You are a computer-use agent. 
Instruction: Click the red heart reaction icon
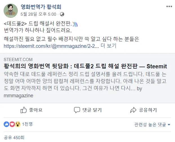12,124
